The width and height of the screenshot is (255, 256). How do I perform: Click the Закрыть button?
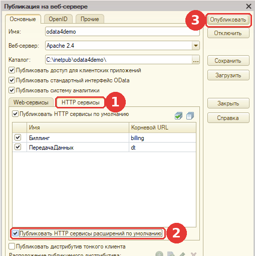click(228, 103)
